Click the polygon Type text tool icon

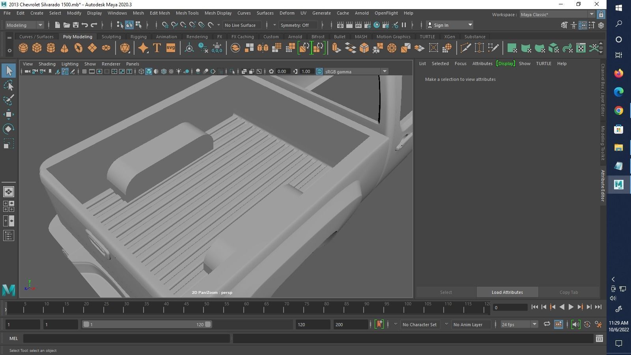pyautogui.click(x=157, y=48)
